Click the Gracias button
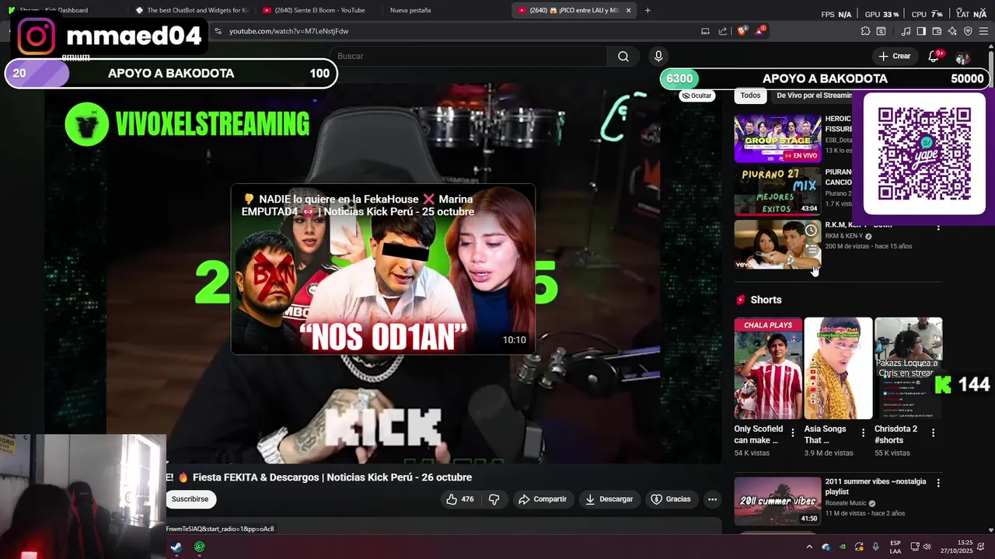The width and height of the screenshot is (995, 559). [670, 499]
